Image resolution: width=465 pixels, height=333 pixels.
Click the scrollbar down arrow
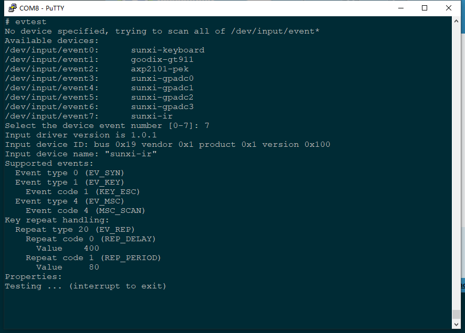[x=456, y=325]
